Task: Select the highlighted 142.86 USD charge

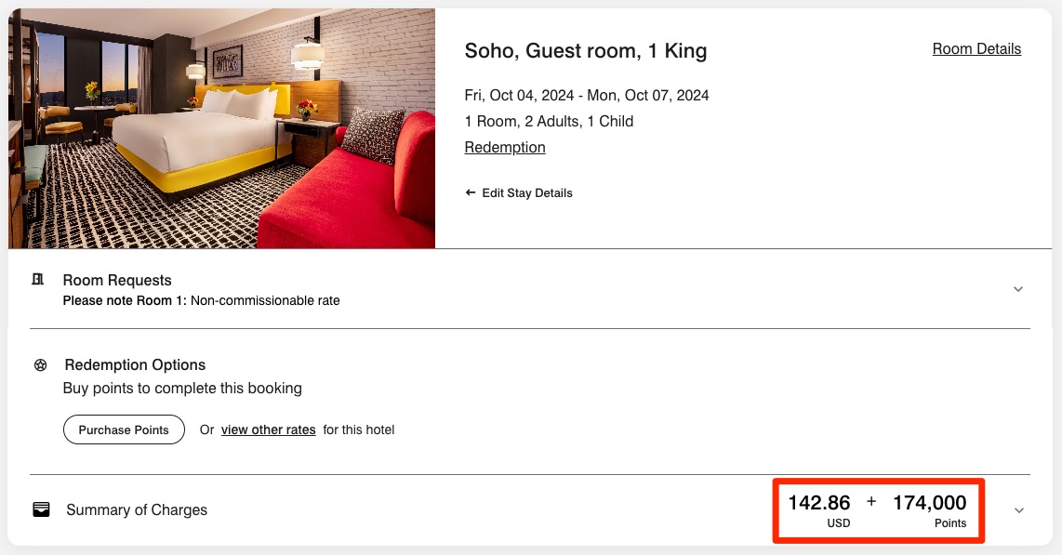Action: [x=819, y=502]
